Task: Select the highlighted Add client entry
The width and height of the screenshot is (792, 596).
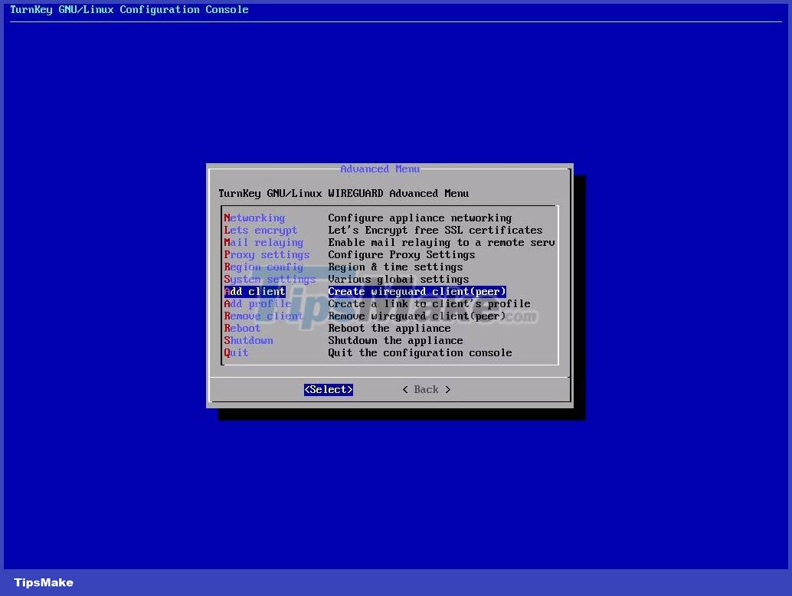Action: pos(254,291)
